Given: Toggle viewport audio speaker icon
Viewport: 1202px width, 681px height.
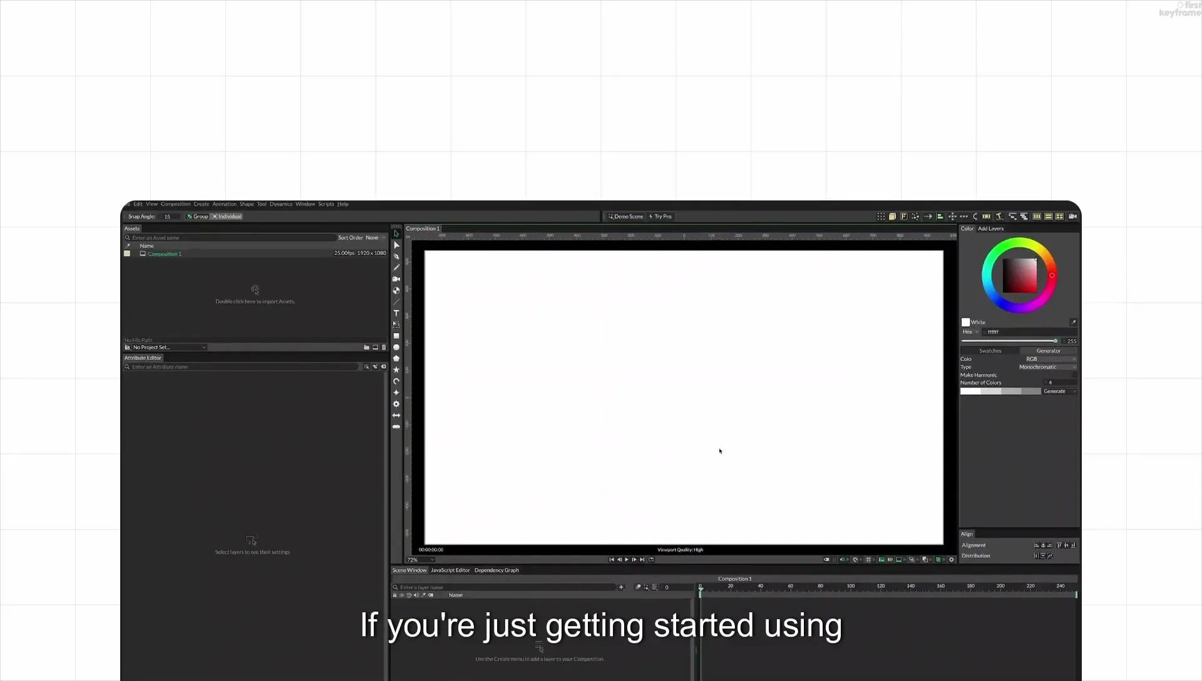Looking at the screenshot, I should tap(842, 560).
